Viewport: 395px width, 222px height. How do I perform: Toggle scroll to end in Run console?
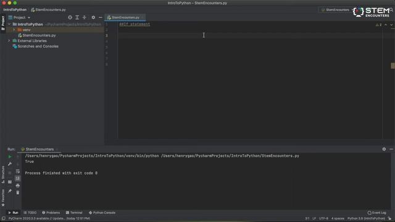point(18,178)
